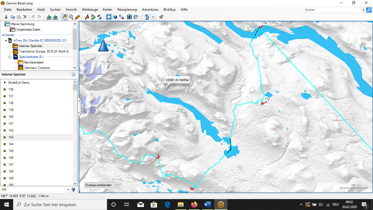Click waypoint flag 172 on map
This screenshot has height=210, width=373.
(x=263, y=103)
